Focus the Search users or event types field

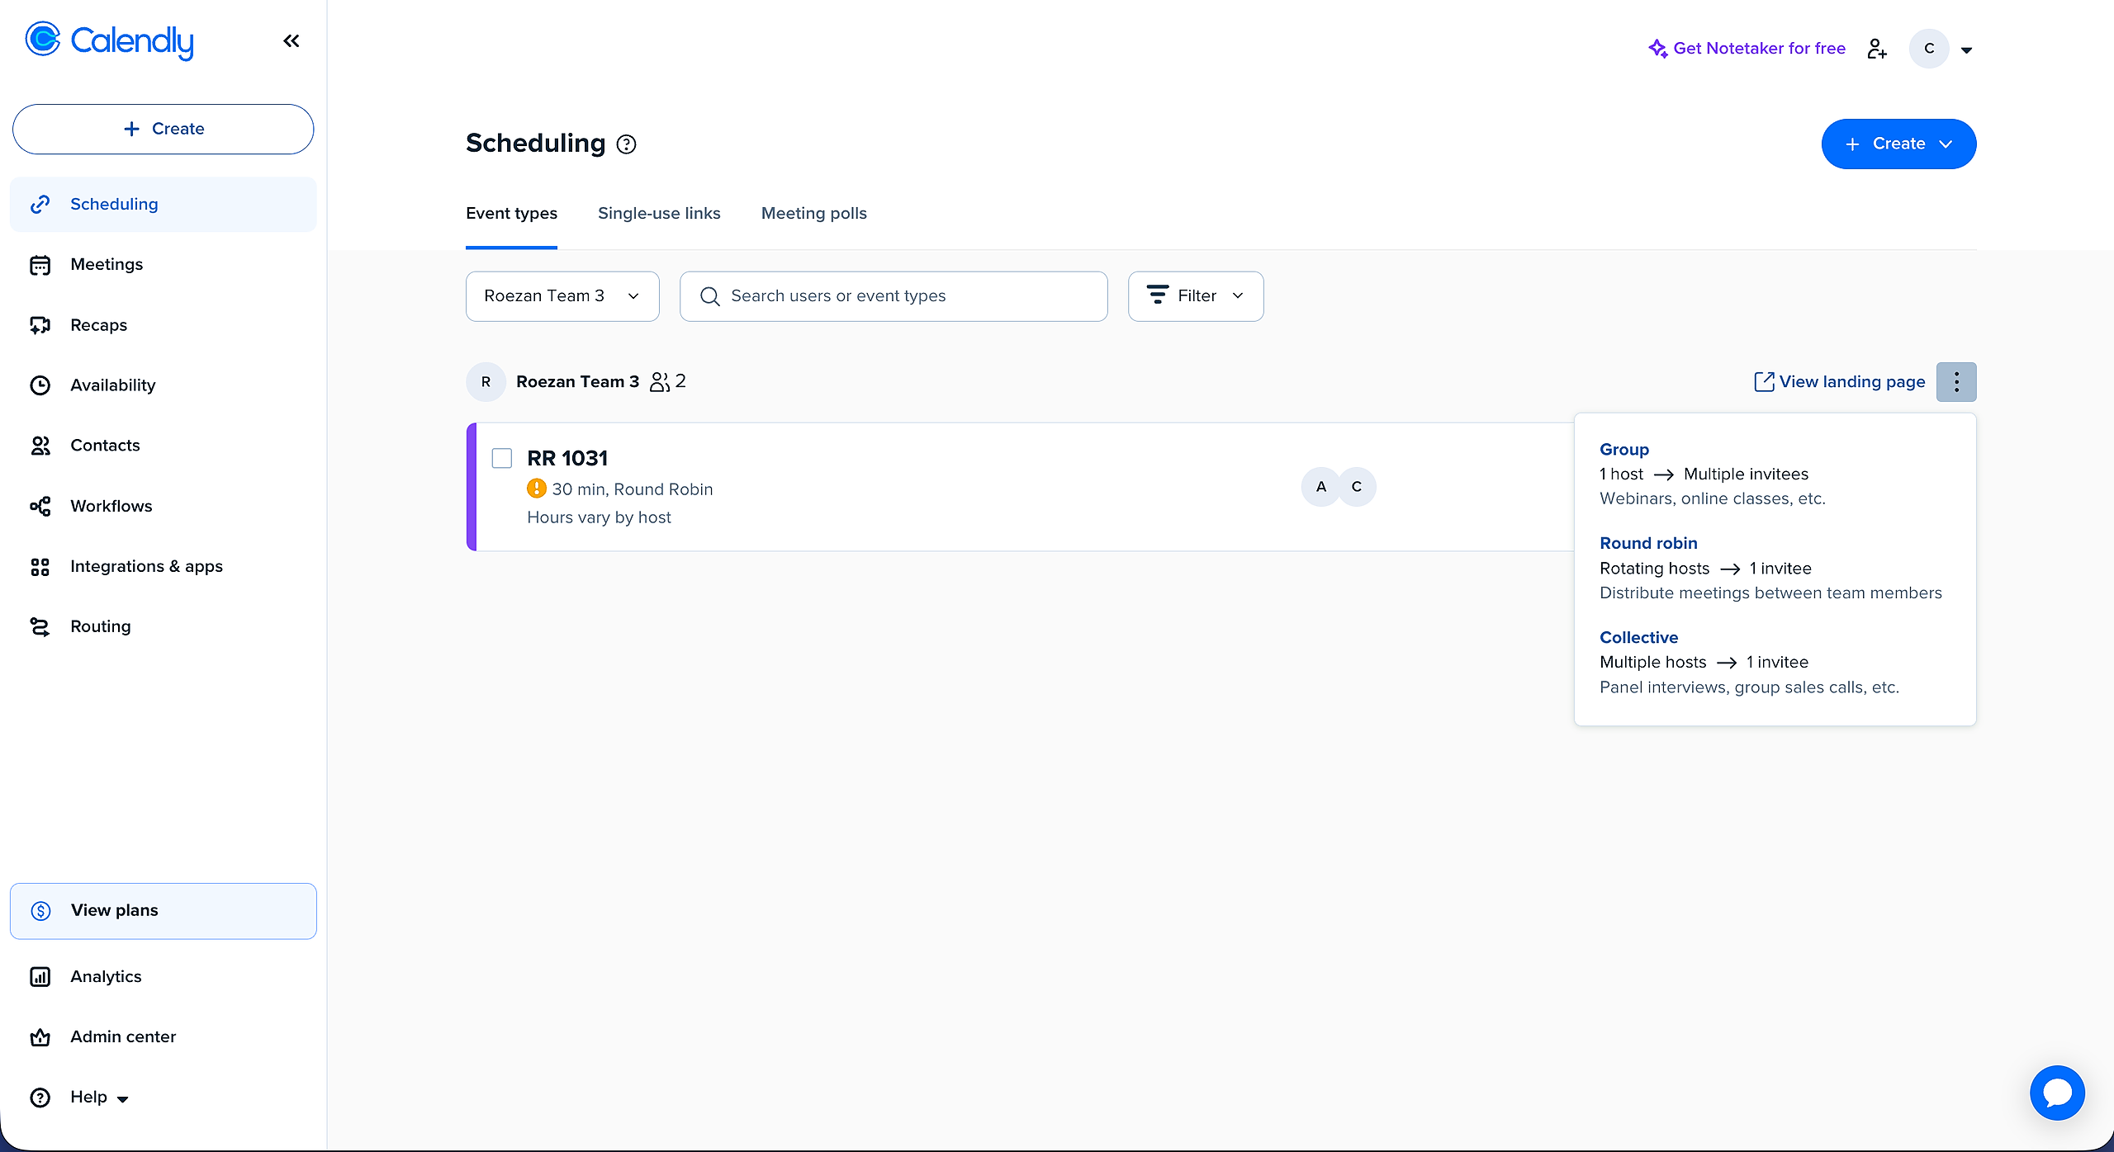click(x=893, y=296)
